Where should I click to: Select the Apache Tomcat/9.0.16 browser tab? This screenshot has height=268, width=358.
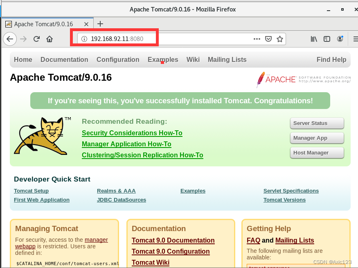47,24
